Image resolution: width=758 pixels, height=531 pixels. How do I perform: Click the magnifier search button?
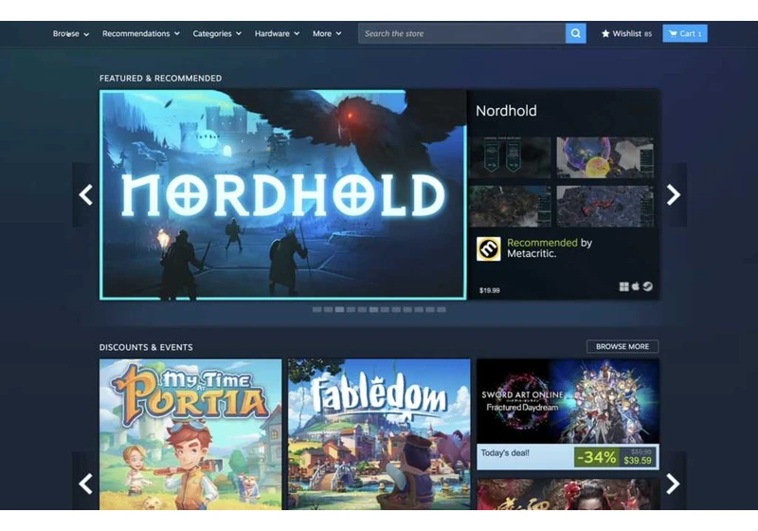[x=575, y=33]
